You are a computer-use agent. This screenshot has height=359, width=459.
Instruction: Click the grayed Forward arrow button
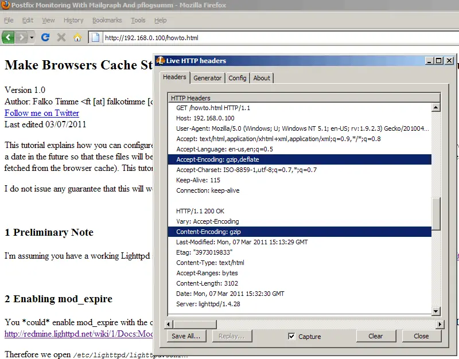(x=21, y=37)
